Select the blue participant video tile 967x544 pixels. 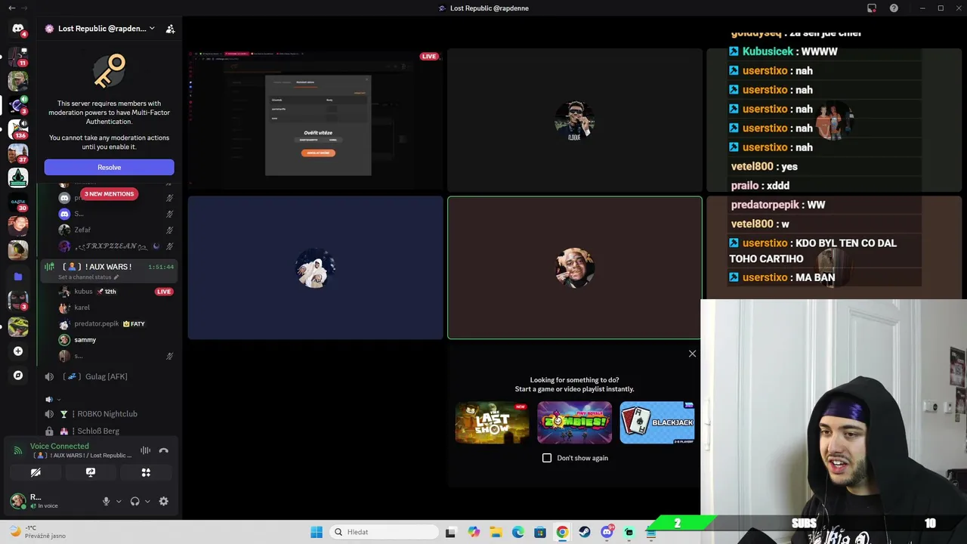315,267
